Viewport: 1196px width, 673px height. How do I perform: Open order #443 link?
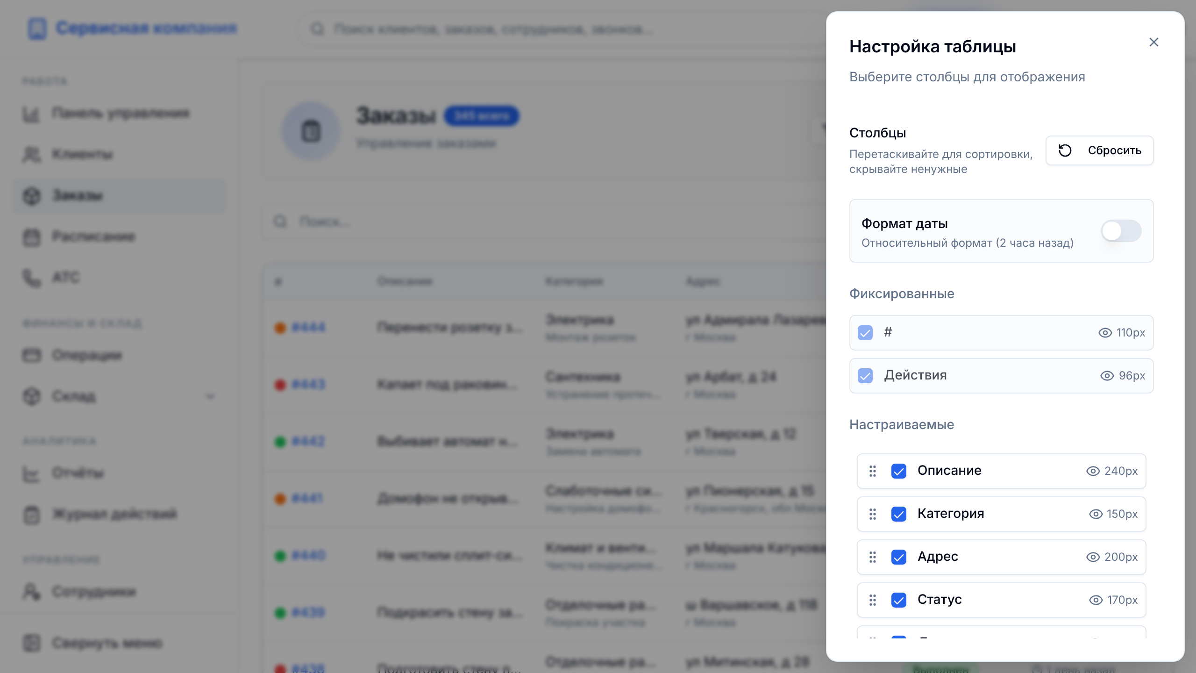308,385
